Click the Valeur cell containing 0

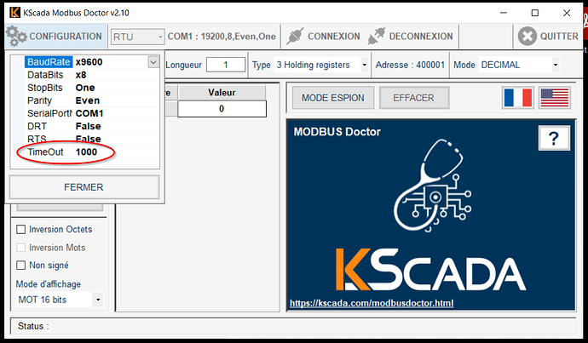tap(222, 109)
